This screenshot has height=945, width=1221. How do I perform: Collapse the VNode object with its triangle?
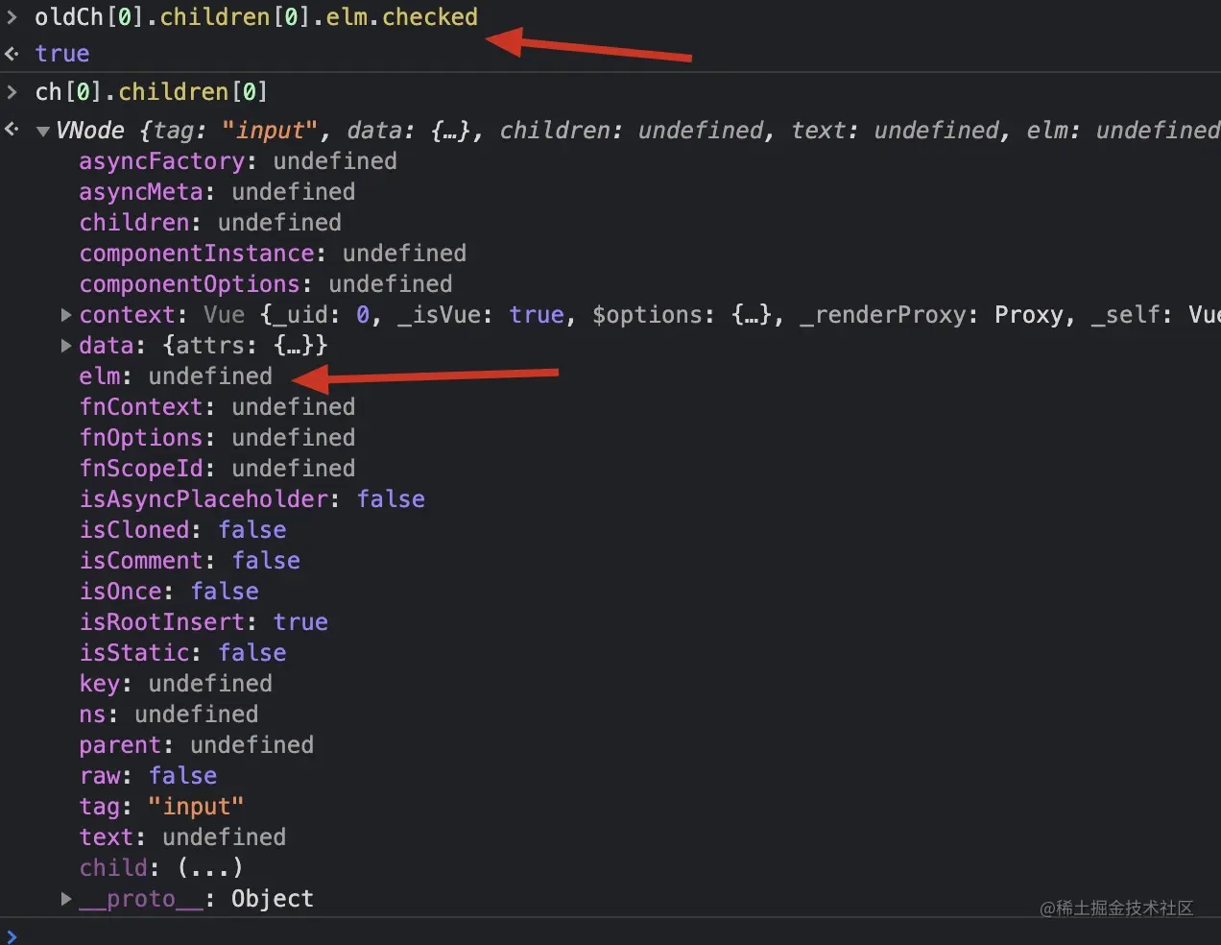click(43, 131)
